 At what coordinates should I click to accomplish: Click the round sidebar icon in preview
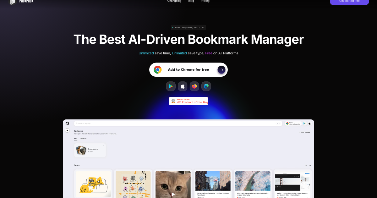tap(67, 130)
